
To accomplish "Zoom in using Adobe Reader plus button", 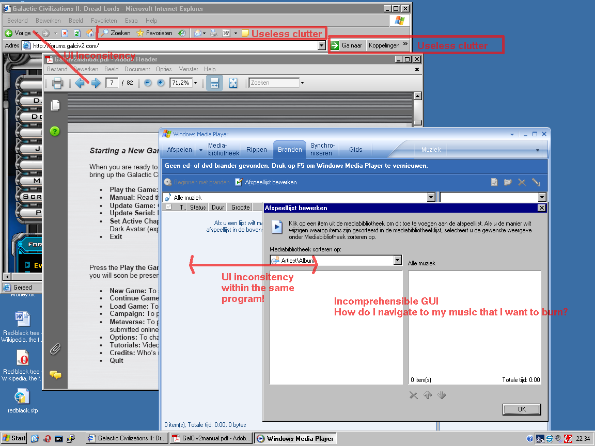I will point(161,83).
